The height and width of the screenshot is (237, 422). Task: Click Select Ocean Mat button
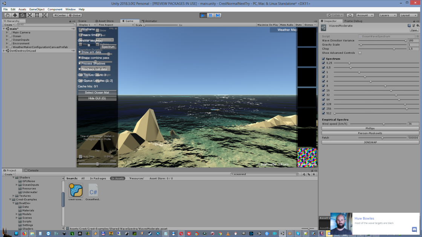click(97, 93)
